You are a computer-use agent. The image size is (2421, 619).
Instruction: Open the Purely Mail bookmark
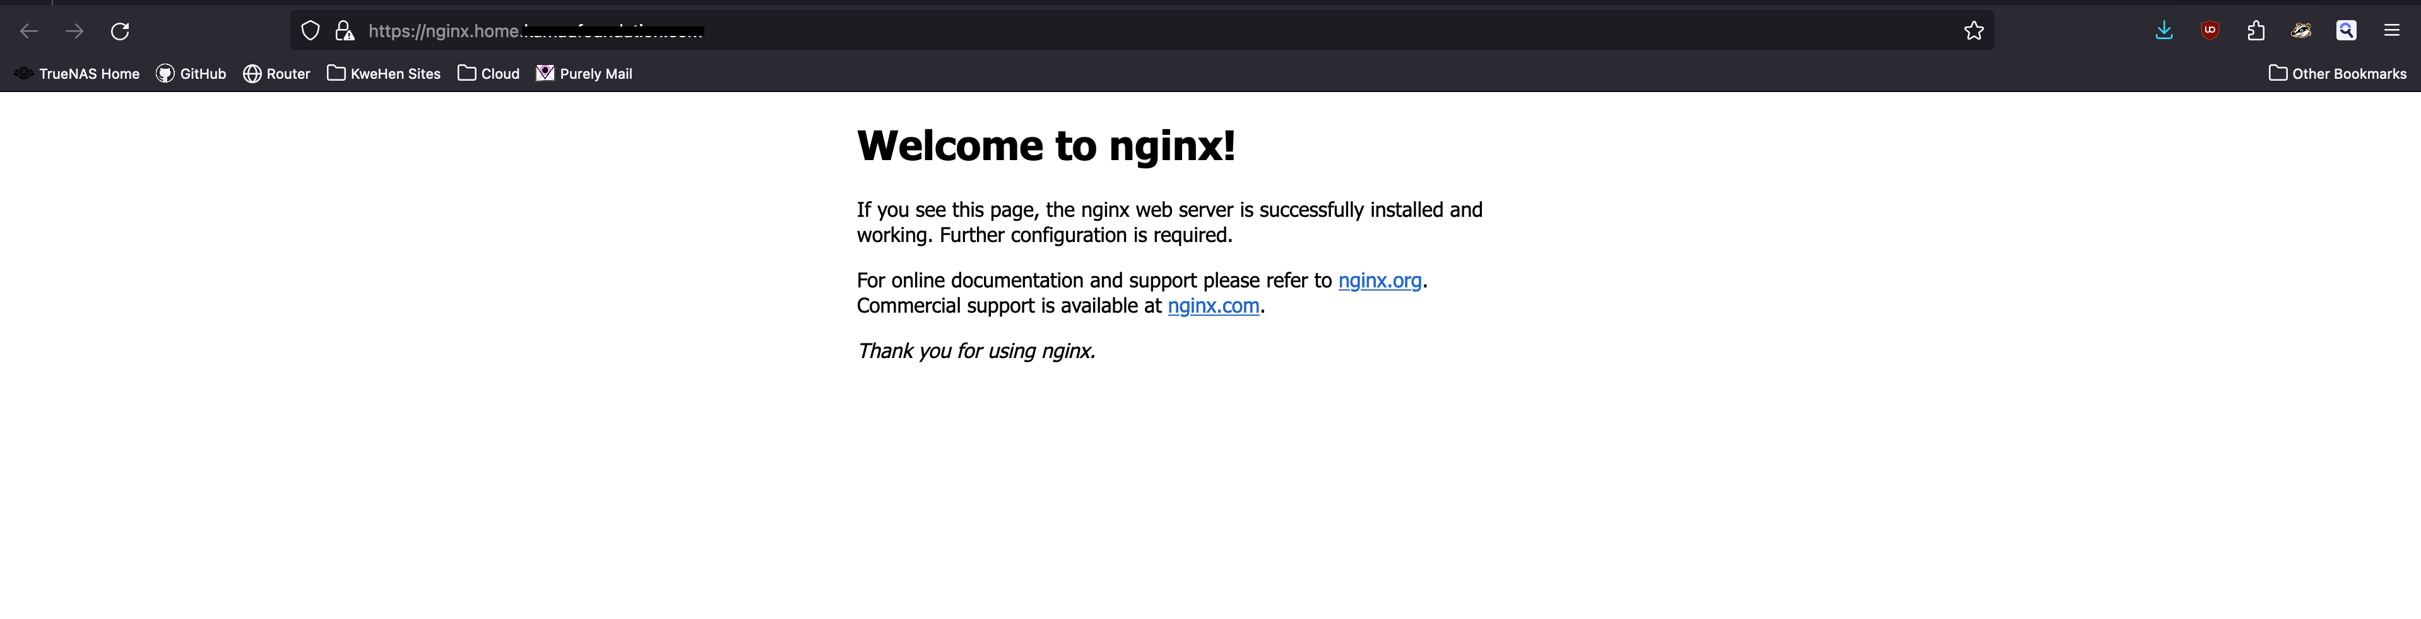pyautogui.click(x=584, y=73)
